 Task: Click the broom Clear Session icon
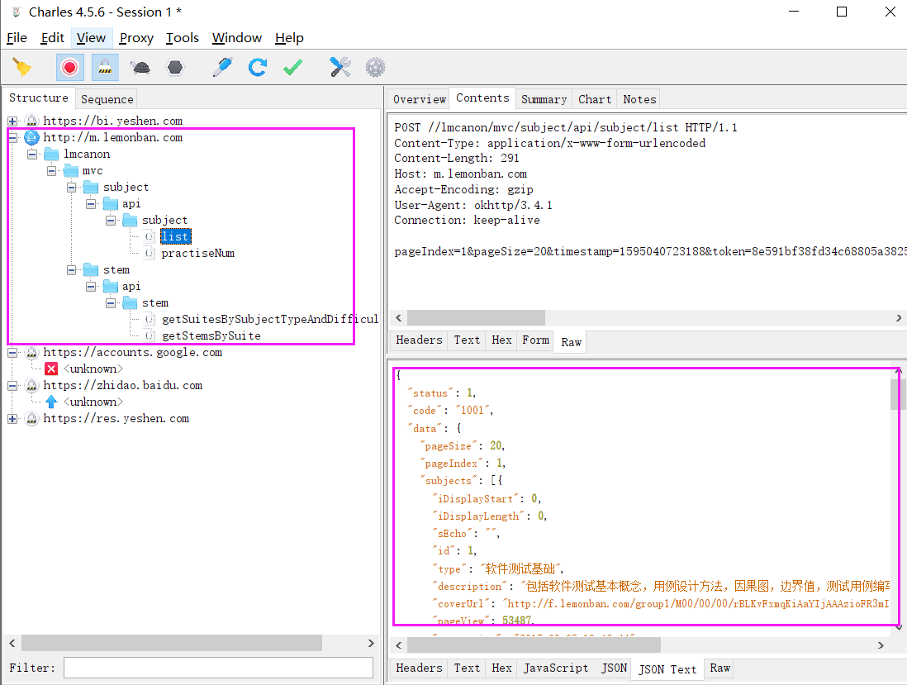[22, 67]
